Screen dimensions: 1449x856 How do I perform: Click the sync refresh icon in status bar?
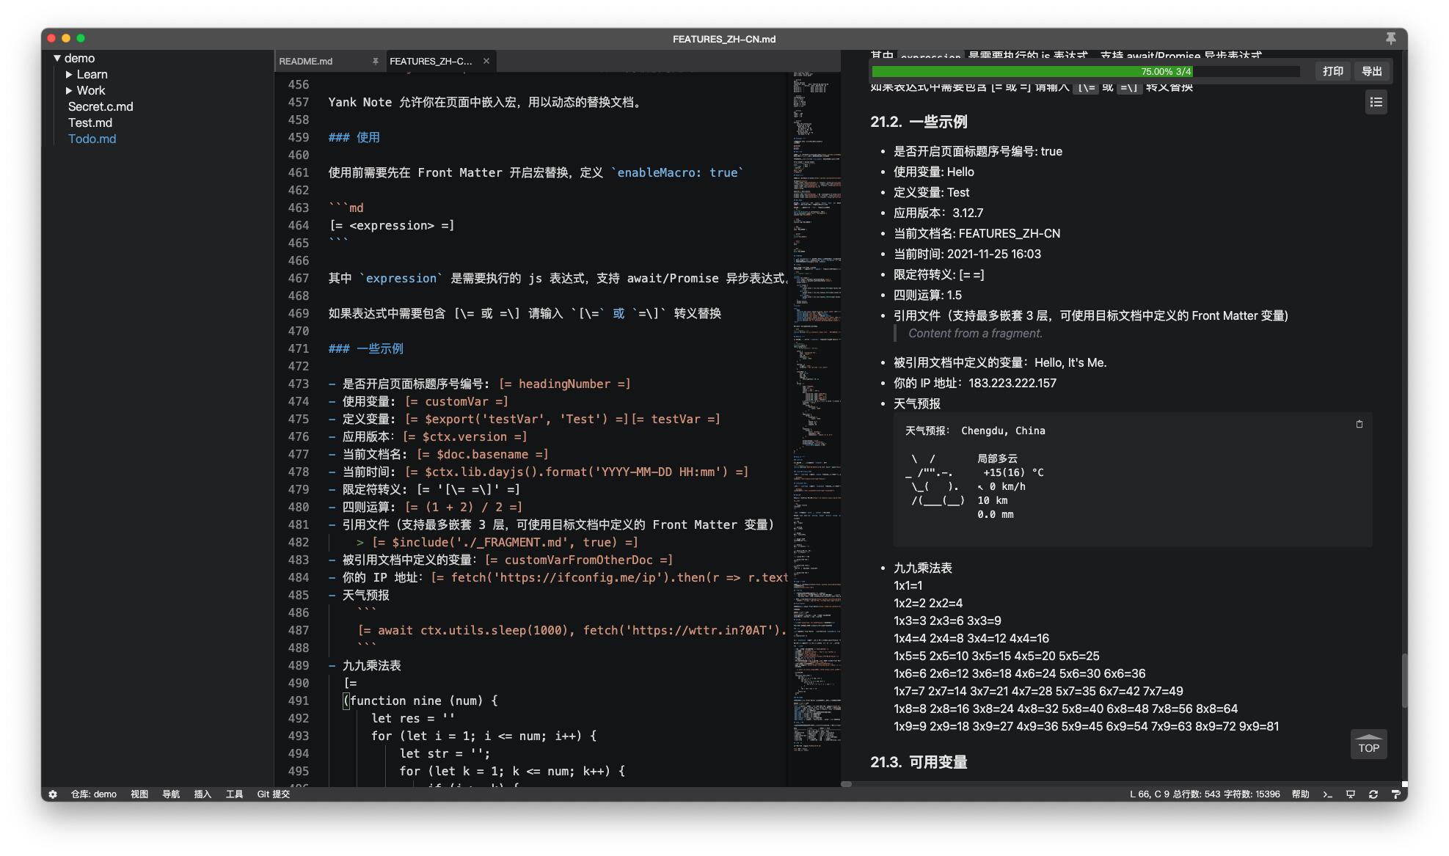click(1373, 794)
